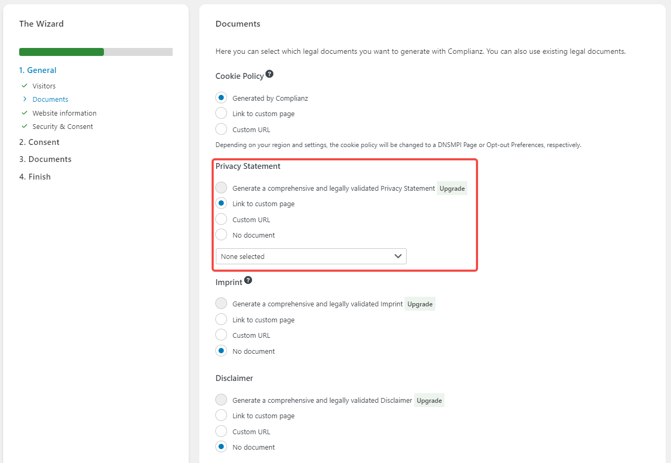This screenshot has width=671, height=463.
Task: Click Upgrade beside the Imprint generate option
Action: [419, 304]
